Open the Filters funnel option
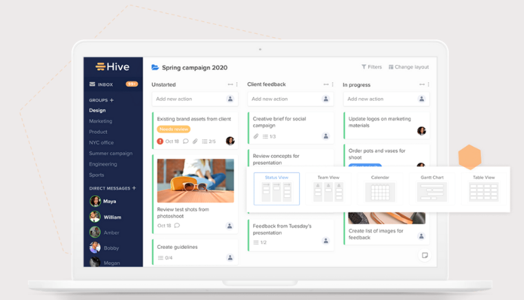524x300 pixels. click(x=372, y=67)
